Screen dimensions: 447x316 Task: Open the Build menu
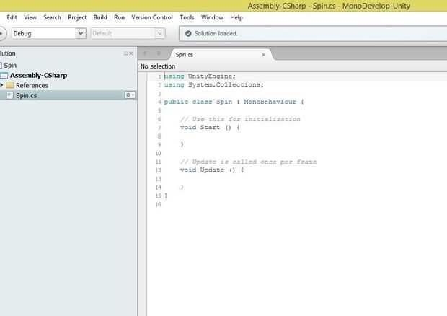pyautogui.click(x=100, y=17)
